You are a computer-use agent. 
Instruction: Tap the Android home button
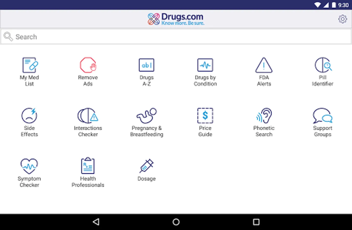pyautogui.click(x=176, y=222)
